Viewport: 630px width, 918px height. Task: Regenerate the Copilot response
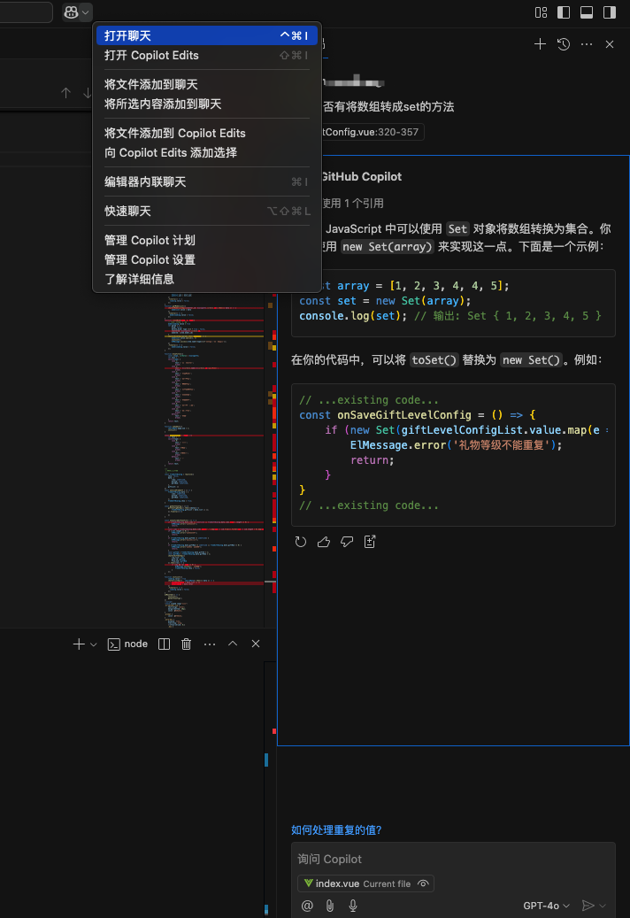click(301, 542)
